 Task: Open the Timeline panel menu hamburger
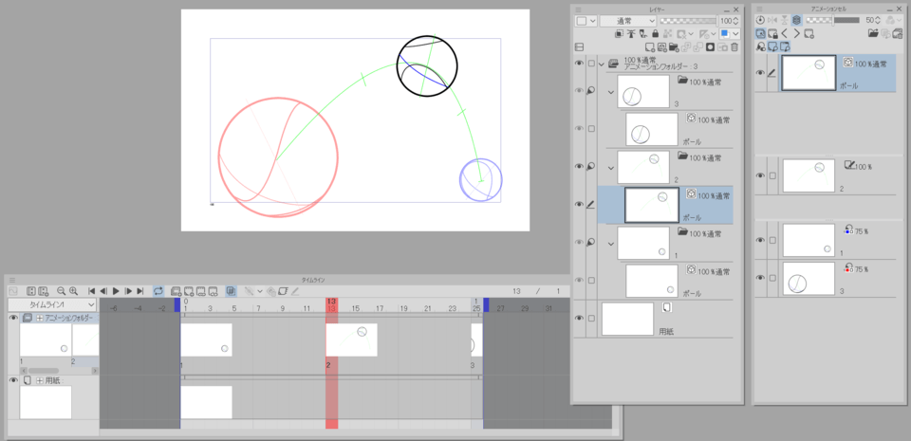(12, 280)
